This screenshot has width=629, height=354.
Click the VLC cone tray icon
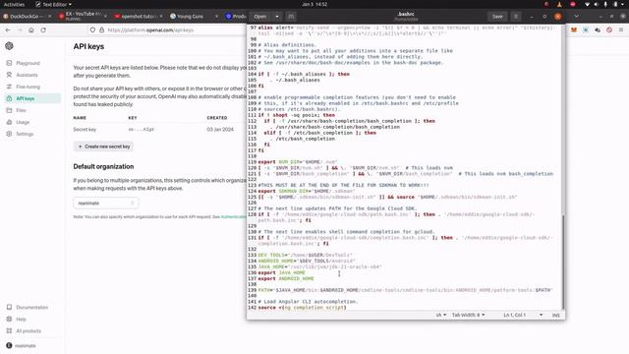559,4
